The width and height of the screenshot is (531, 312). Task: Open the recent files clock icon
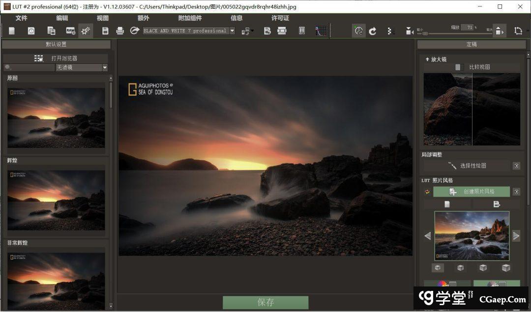click(31, 31)
